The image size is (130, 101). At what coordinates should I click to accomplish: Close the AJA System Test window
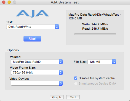[4, 2]
